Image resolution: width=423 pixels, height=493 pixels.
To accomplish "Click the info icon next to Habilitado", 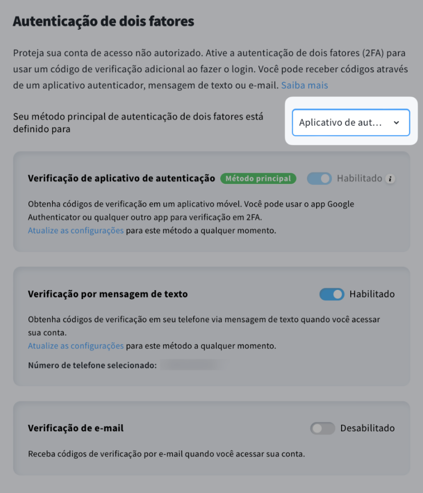I will coord(390,179).
